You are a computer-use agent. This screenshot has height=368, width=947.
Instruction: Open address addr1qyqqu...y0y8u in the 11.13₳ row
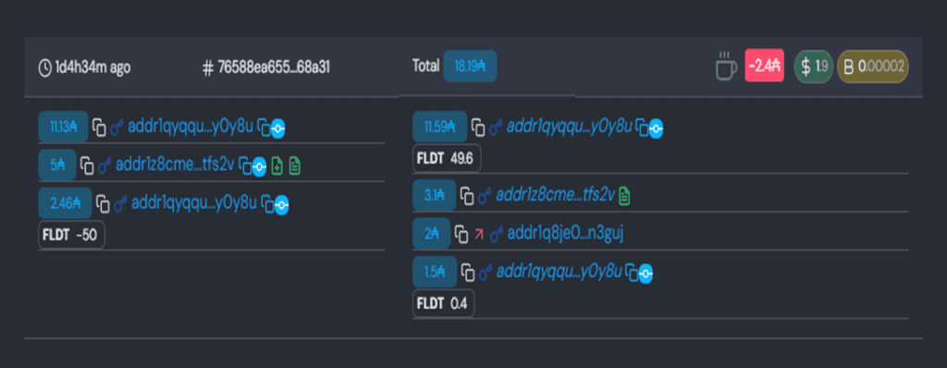pyautogui.click(x=191, y=127)
